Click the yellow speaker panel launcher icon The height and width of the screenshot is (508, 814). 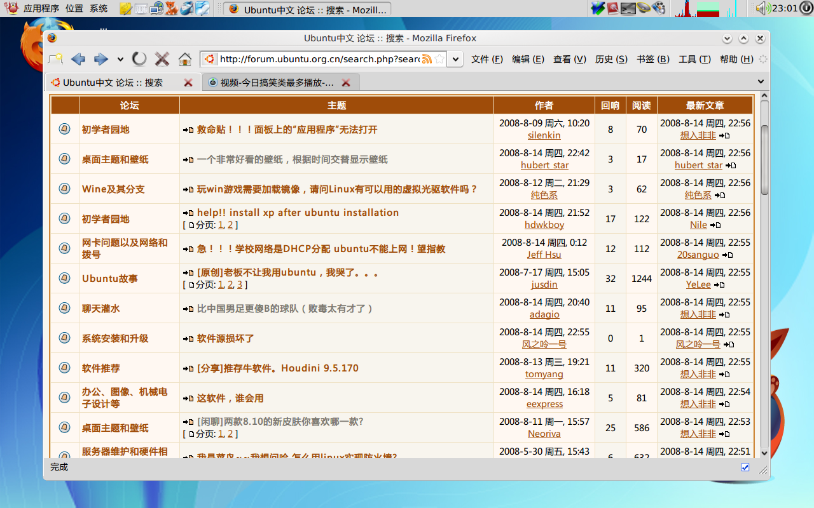pyautogui.click(x=644, y=8)
